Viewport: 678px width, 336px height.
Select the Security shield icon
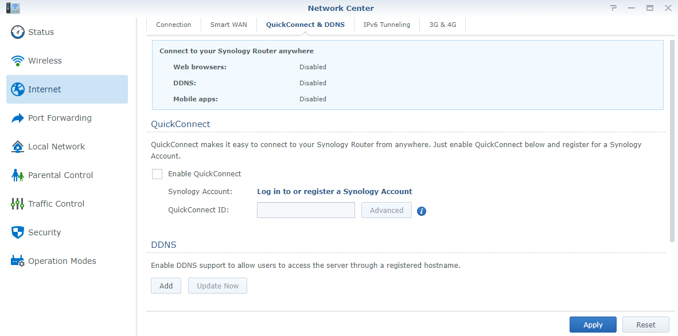pyautogui.click(x=18, y=232)
